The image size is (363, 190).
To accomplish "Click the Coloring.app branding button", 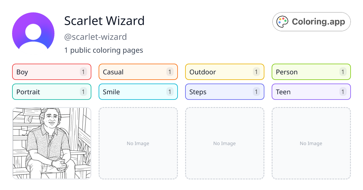I will tap(311, 21).
